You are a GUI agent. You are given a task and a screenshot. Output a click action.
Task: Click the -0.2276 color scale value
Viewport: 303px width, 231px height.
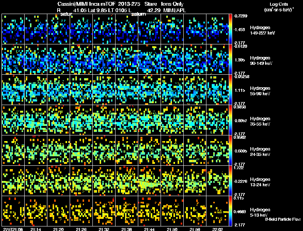click(x=241, y=181)
